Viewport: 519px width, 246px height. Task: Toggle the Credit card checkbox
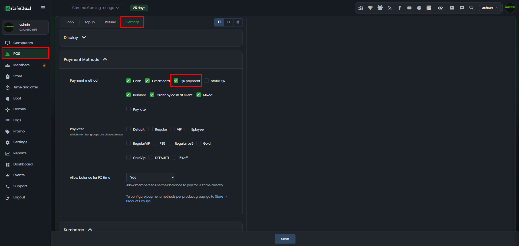(x=147, y=81)
